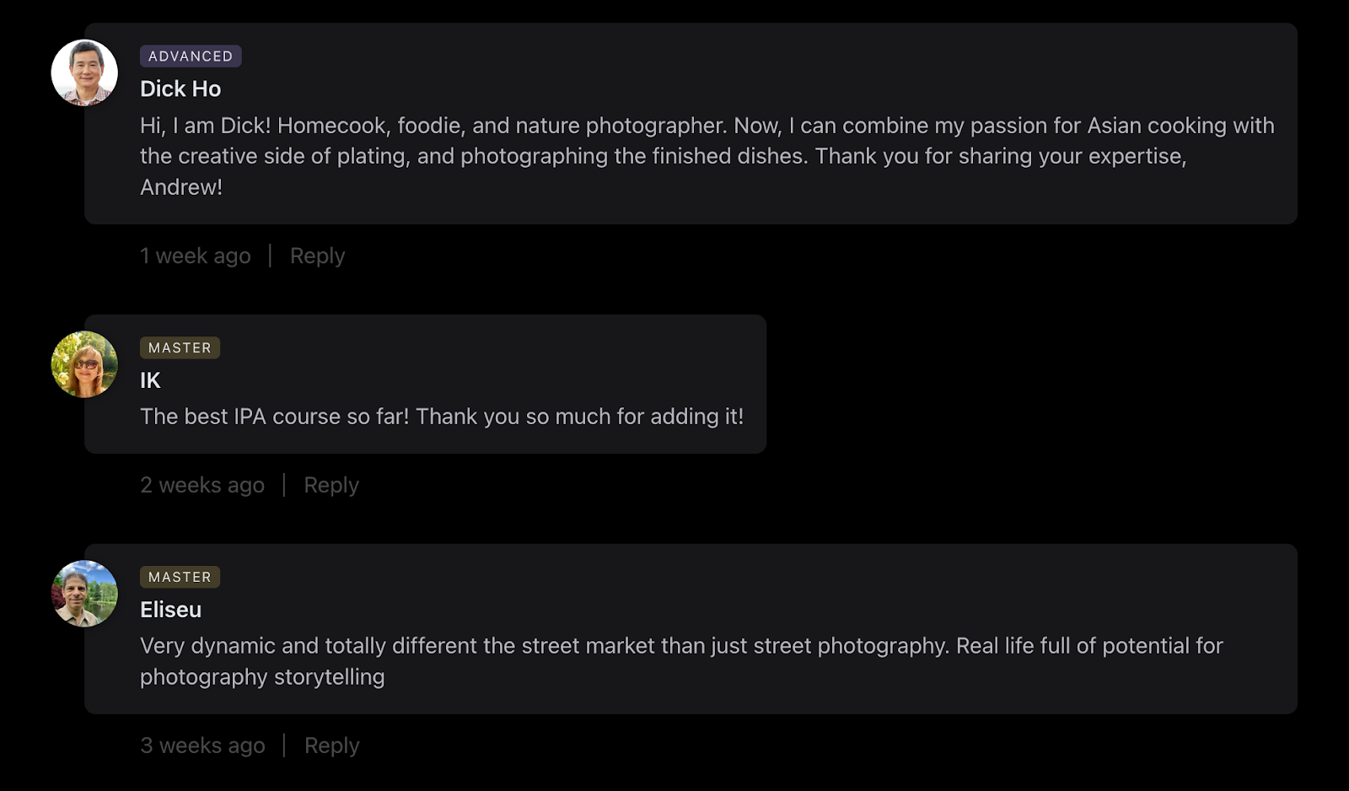Click the "2 weeks ago" timestamp
Screen dimensions: 1349x791
coord(202,485)
